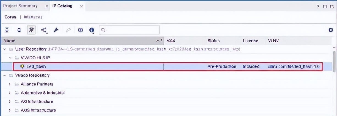Expand the AXI Infrastructure folder
Viewport: 337px width, 116px height.
coord(10,102)
